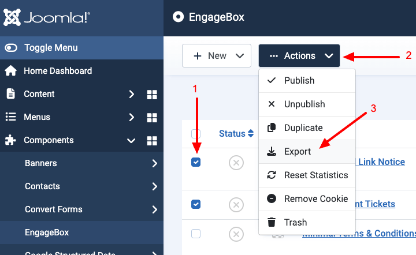Expand the Convert Forms submenu arrow
The image size is (416, 255).
155,209
